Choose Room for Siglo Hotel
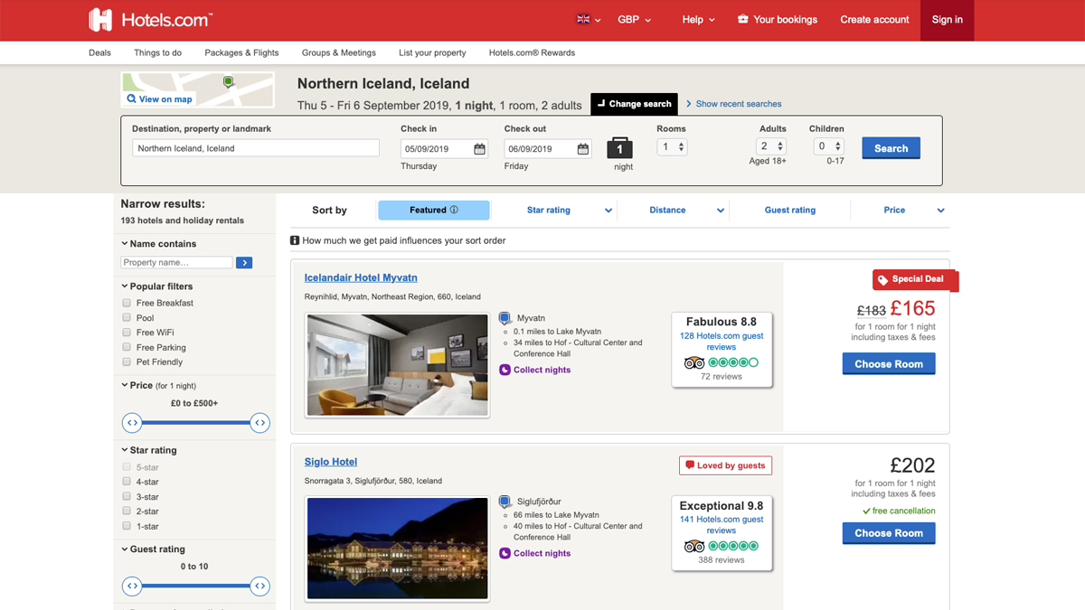The width and height of the screenshot is (1085, 610). 889,533
